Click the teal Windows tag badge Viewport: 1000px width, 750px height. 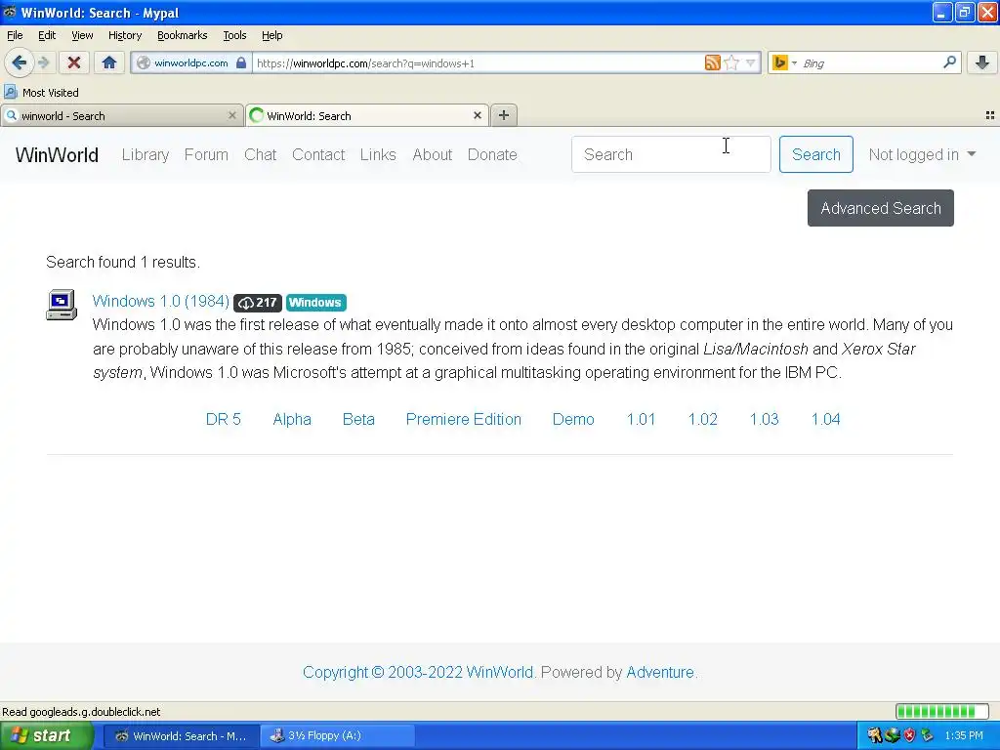315,303
